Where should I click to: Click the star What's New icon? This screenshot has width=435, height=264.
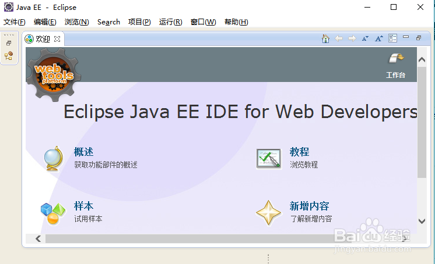[268, 212]
